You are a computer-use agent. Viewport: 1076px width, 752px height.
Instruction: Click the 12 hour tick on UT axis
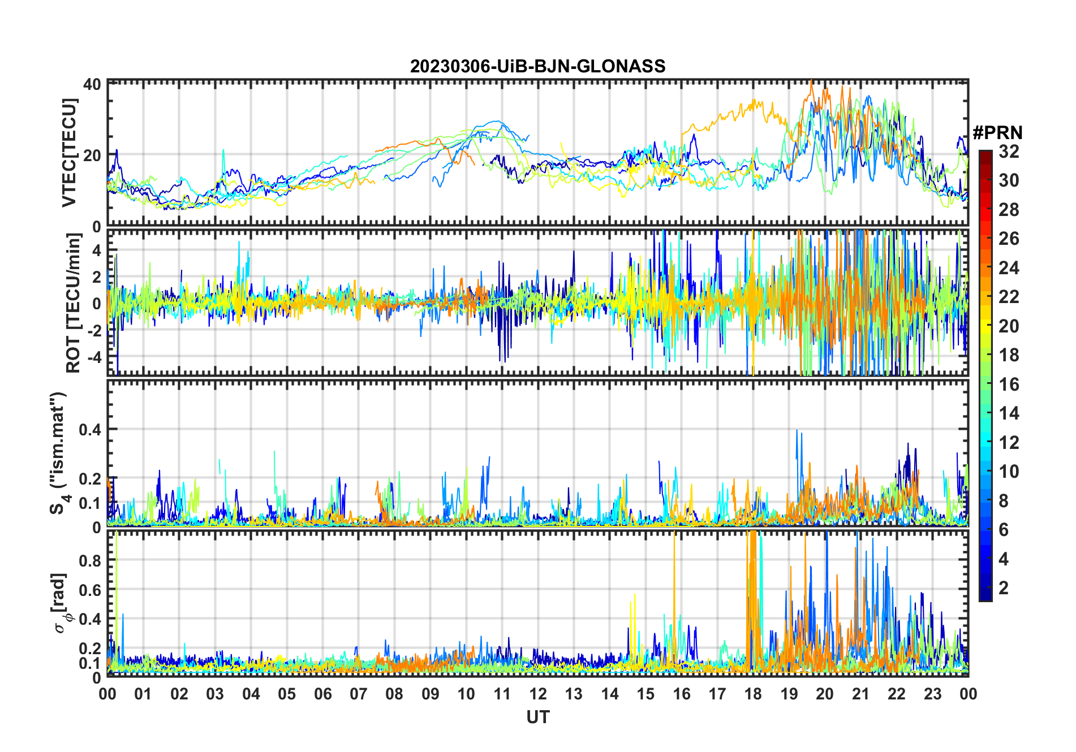pyautogui.click(x=537, y=694)
